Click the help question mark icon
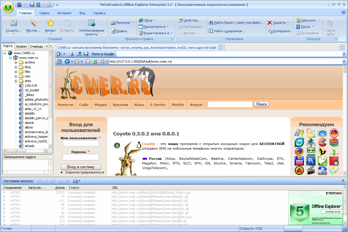This screenshot has width=348, height=232. coord(344,12)
